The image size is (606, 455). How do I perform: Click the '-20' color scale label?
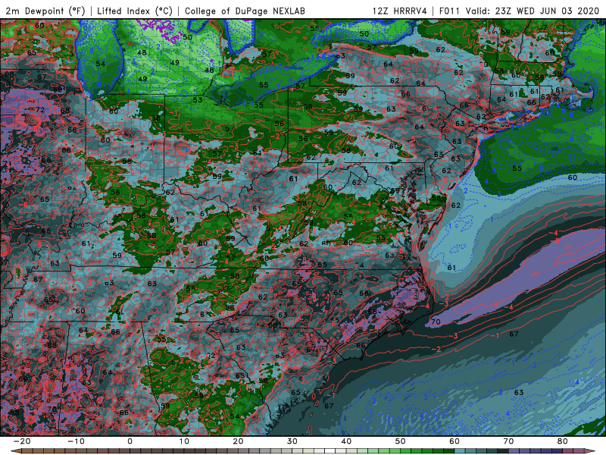coord(21,441)
